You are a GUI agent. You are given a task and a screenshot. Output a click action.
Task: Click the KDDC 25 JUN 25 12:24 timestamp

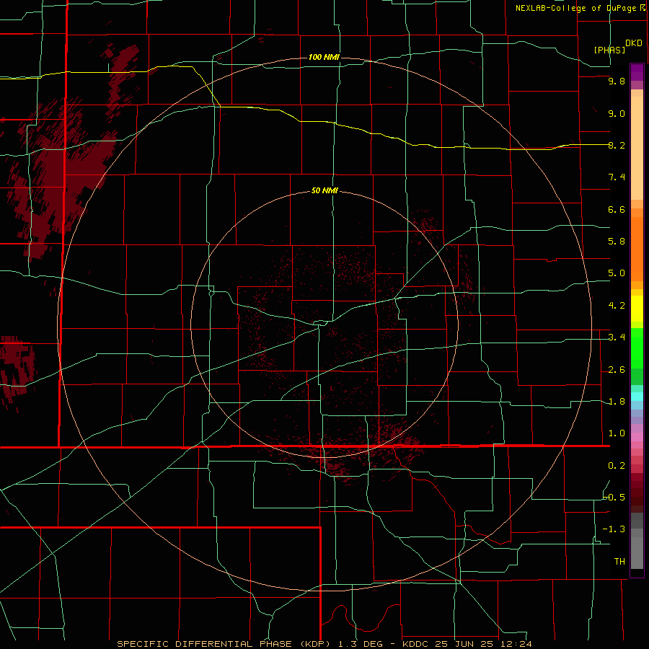point(466,644)
